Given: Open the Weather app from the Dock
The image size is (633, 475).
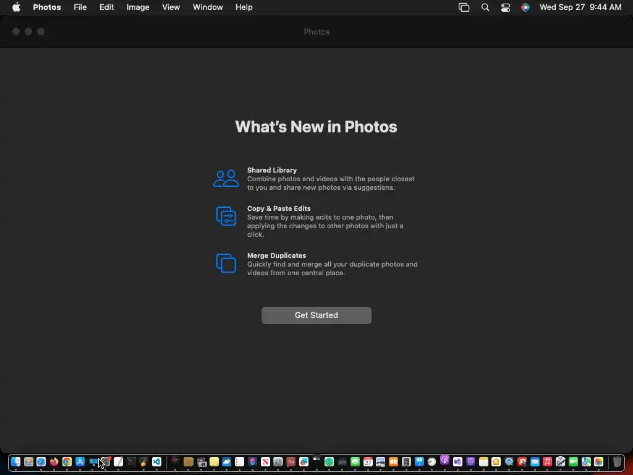Looking at the screenshot, I should pos(227,461).
